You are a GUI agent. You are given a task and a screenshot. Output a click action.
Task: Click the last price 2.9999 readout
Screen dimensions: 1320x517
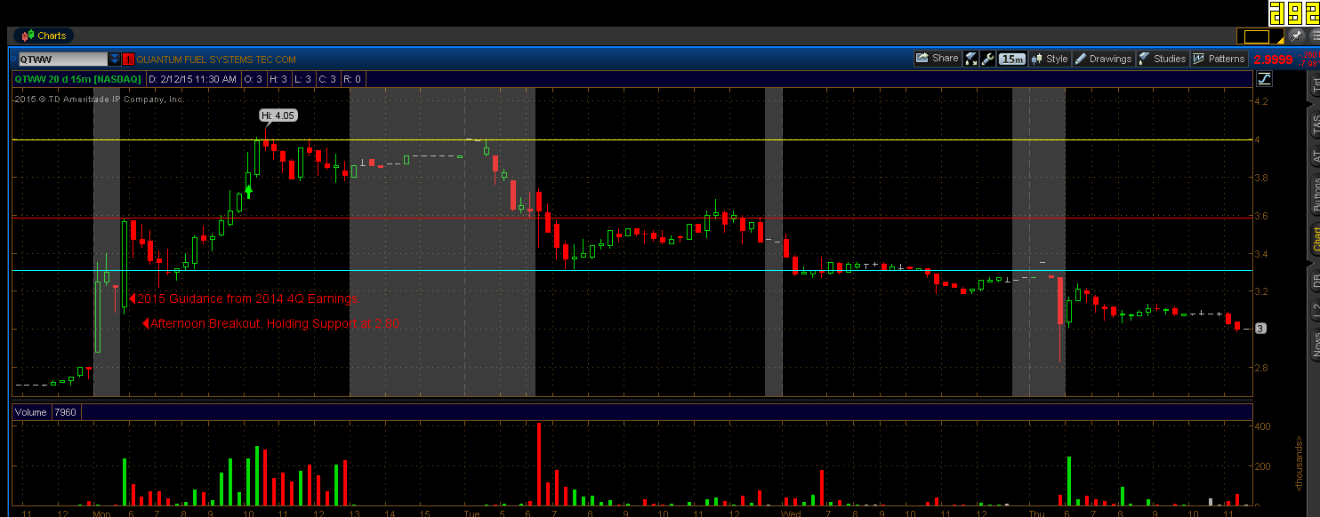(1273, 60)
